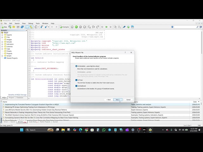Switch to the Journal tab
The width and height of the screenshot is (203, 152).
pyautogui.click(x=55, y=122)
